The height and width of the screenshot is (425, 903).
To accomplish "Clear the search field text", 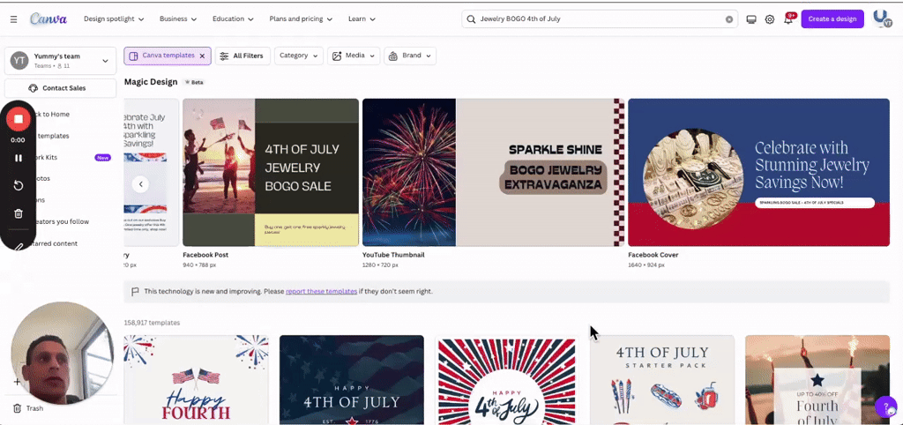I will [x=729, y=19].
